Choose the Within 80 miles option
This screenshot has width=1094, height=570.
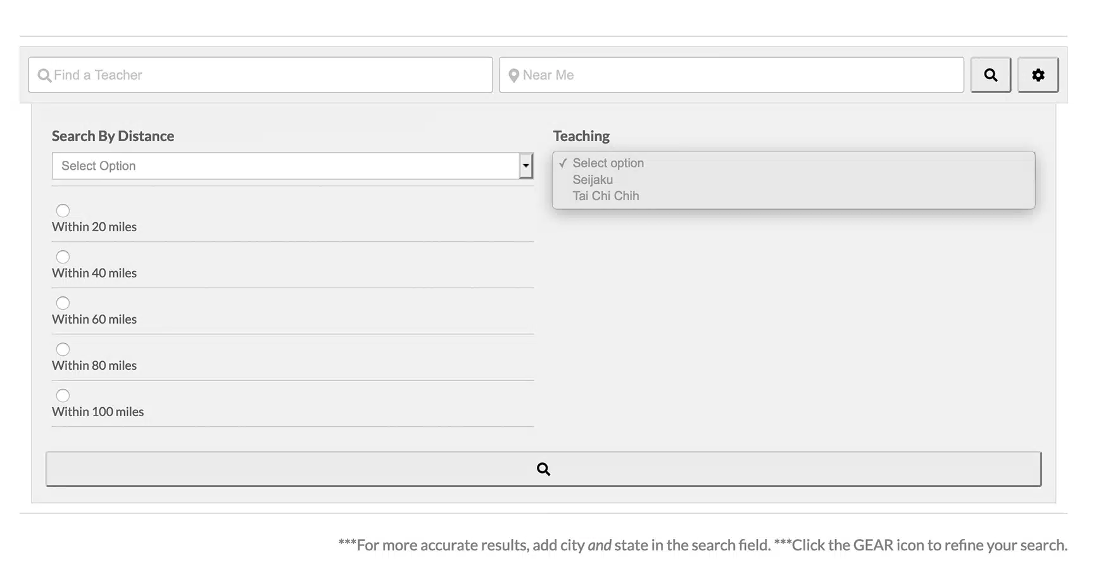[x=63, y=349]
